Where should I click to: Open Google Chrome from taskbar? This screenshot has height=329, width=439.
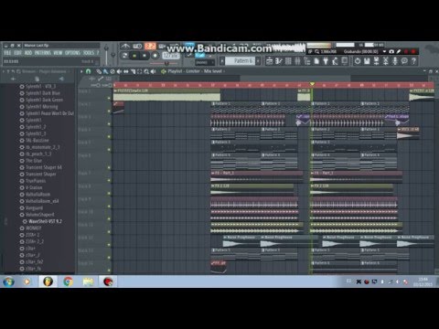68,281
